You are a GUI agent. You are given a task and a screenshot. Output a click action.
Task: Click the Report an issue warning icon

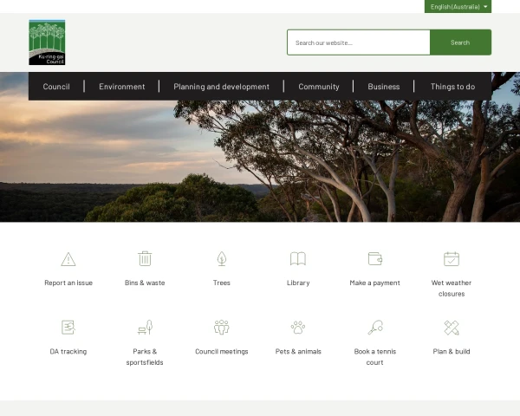click(68, 258)
